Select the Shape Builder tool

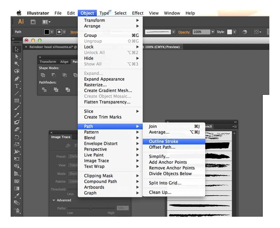pyautogui.click(x=17, y=166)
